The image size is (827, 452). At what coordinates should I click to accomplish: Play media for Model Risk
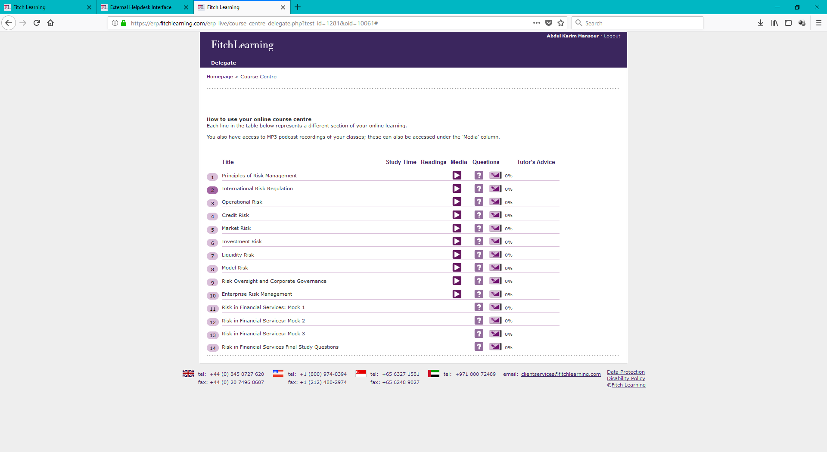457,267
